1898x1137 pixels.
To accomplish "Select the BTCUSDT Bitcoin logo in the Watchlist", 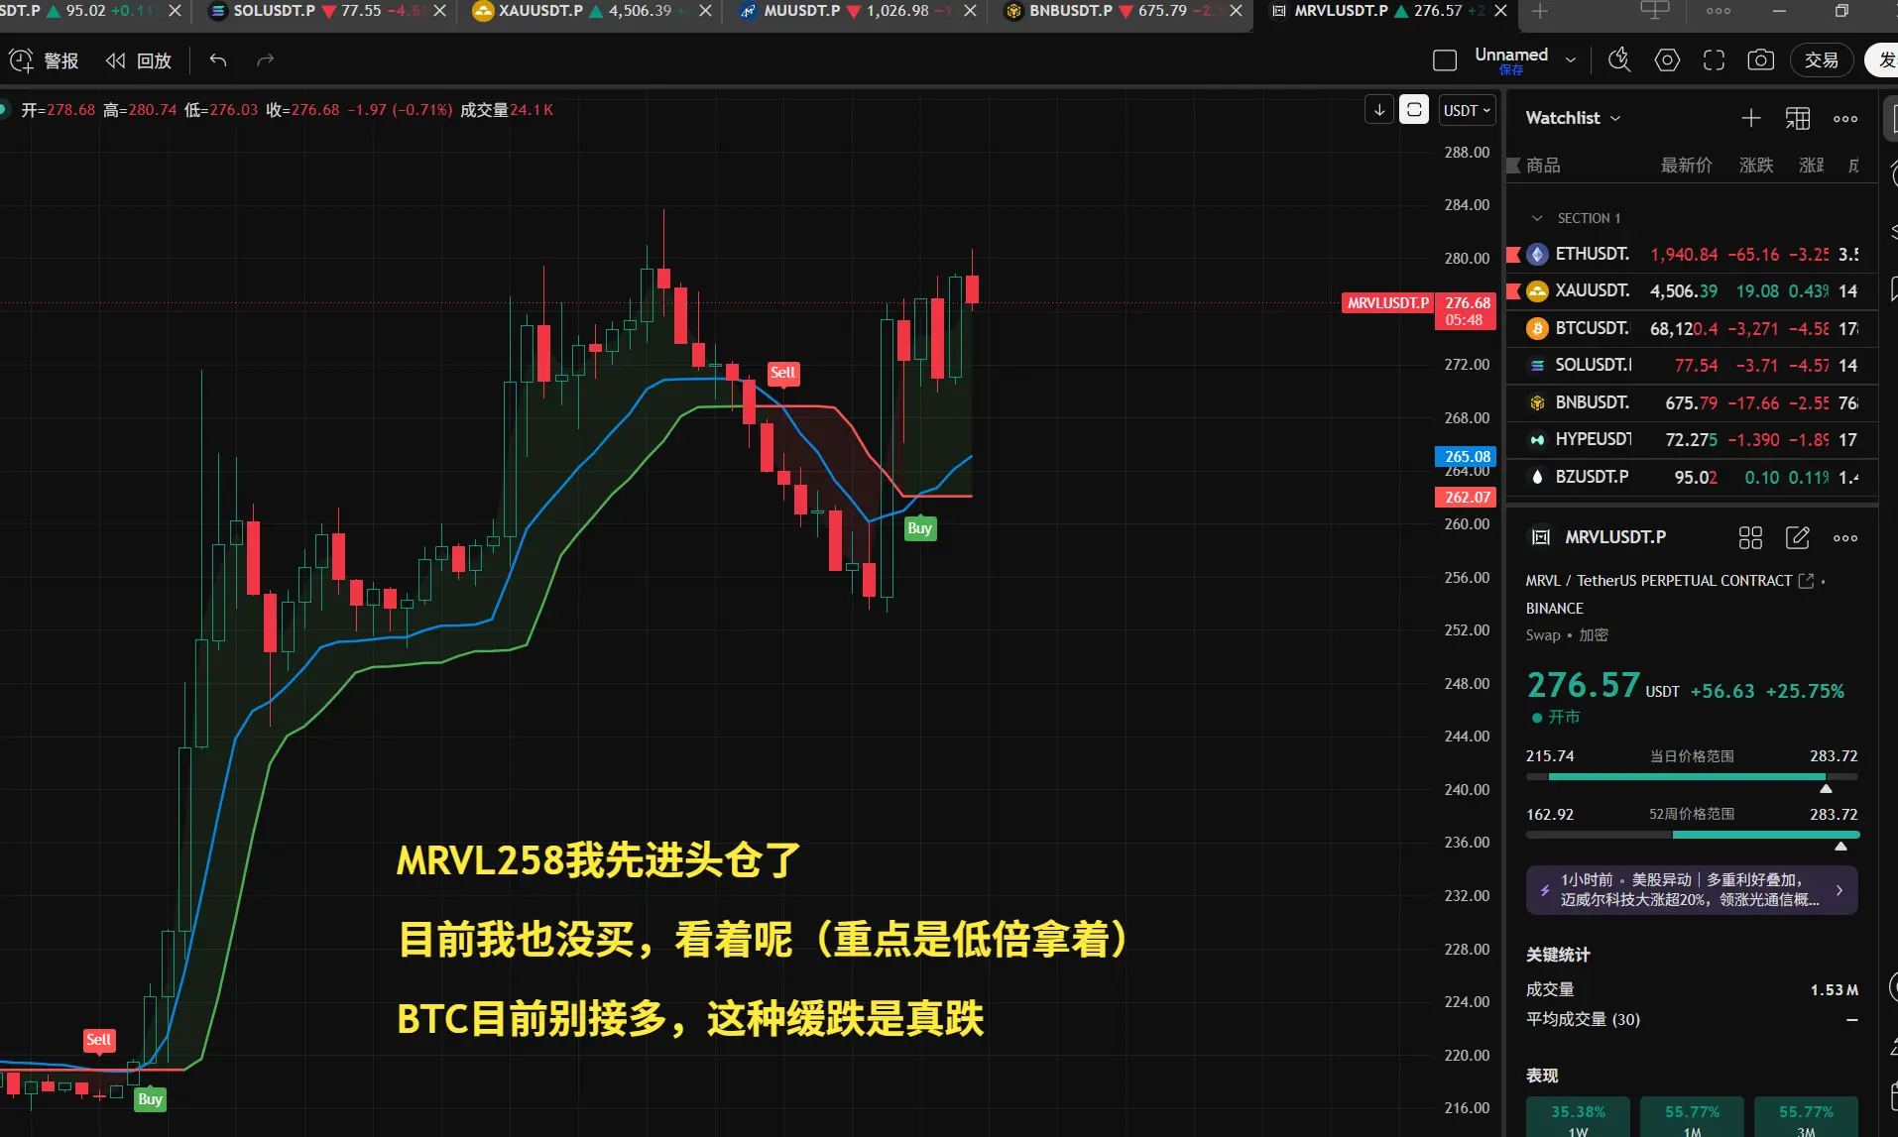I will pyautogui.click(x=1537, y=329).
